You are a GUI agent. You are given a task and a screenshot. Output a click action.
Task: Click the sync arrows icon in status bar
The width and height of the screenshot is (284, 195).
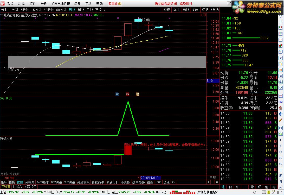point(254,192)
